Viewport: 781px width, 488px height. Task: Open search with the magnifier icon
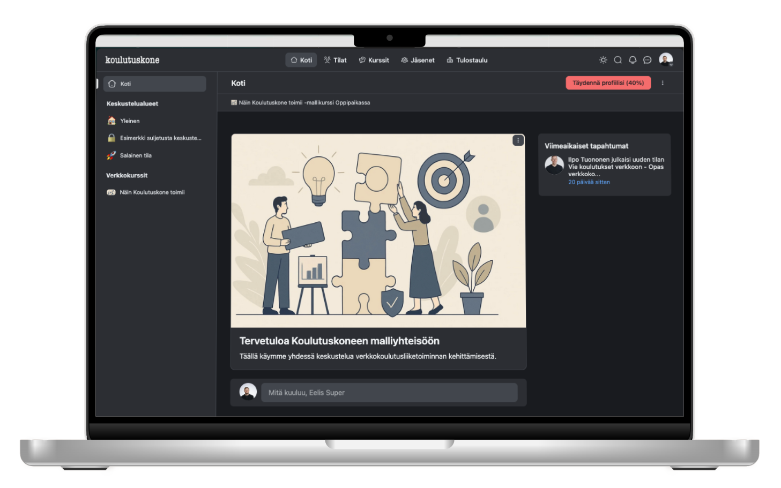coord(618,60)
